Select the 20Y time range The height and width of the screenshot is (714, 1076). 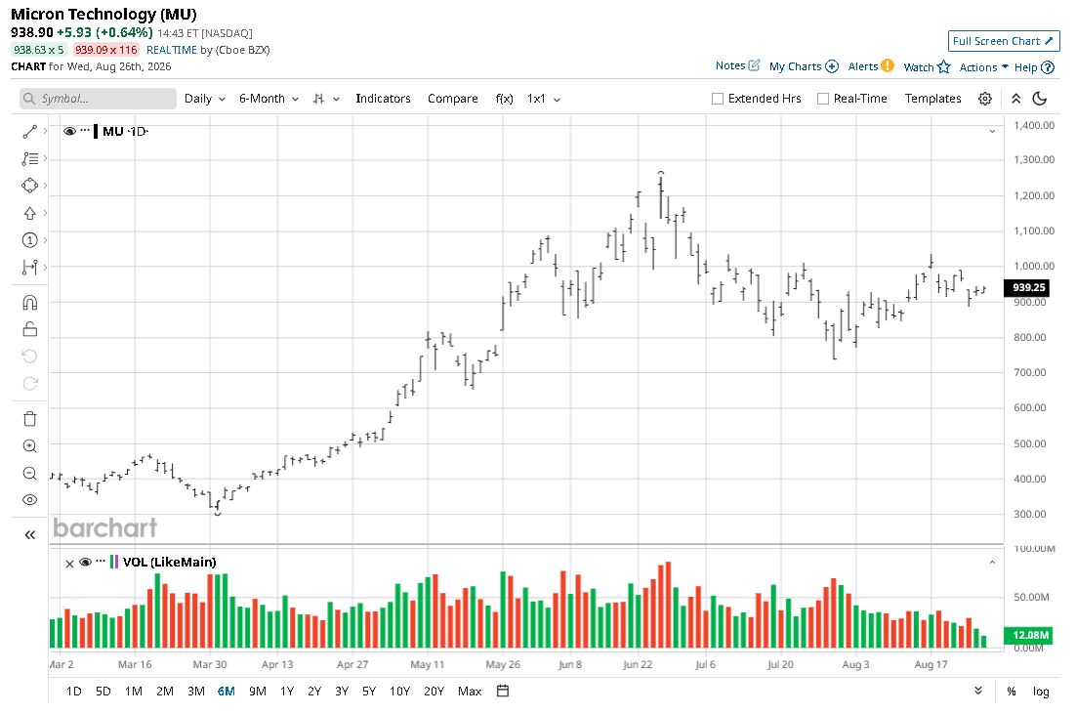[434, 692]
